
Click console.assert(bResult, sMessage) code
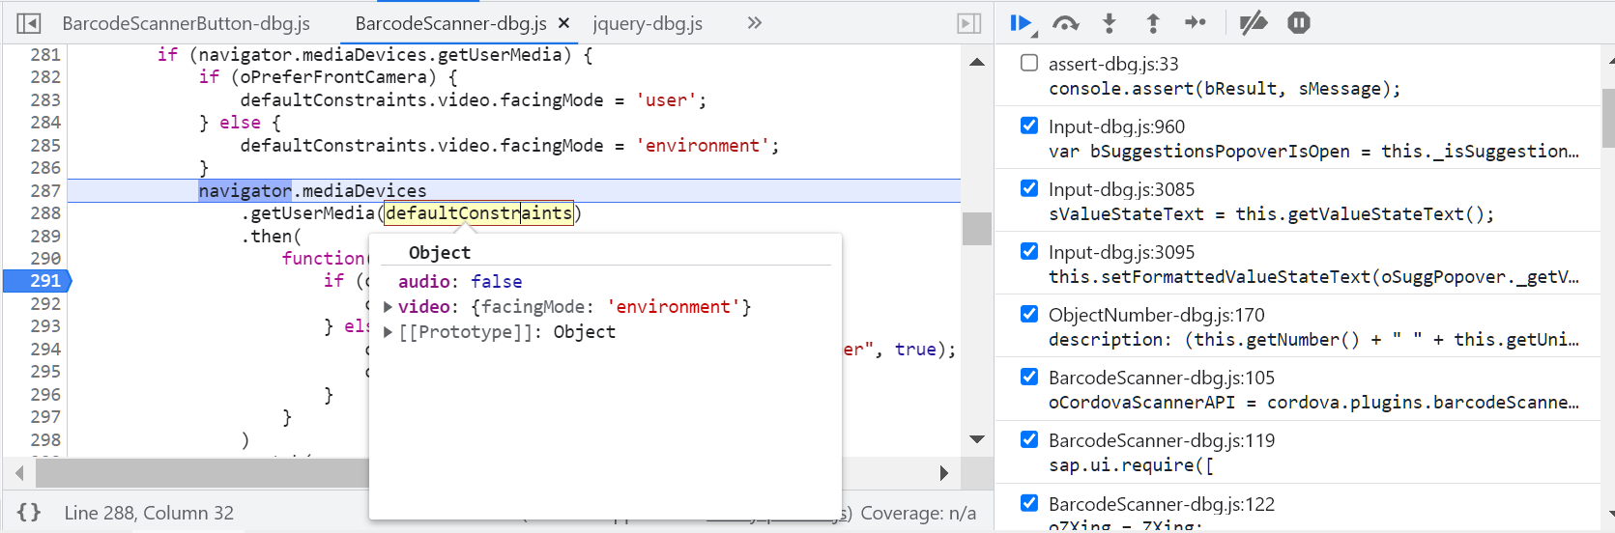point(1225,89)
